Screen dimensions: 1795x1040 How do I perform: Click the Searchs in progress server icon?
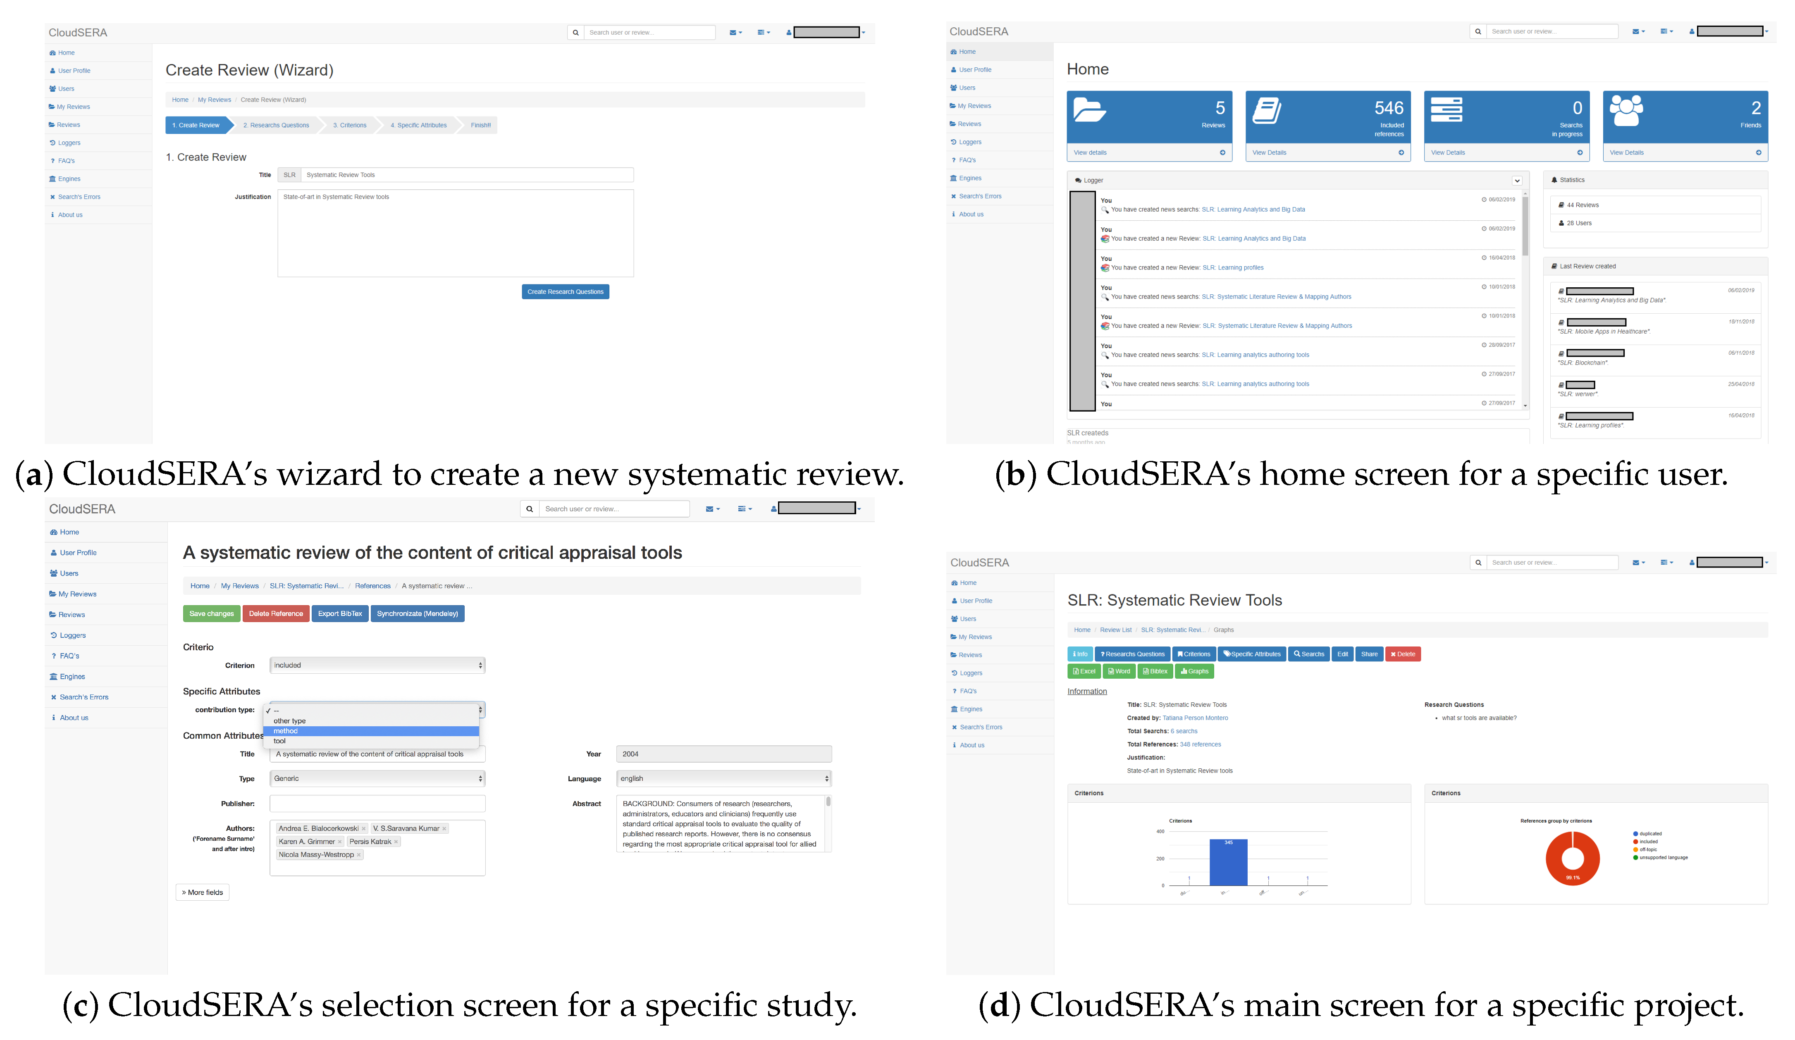point(1446,110)
